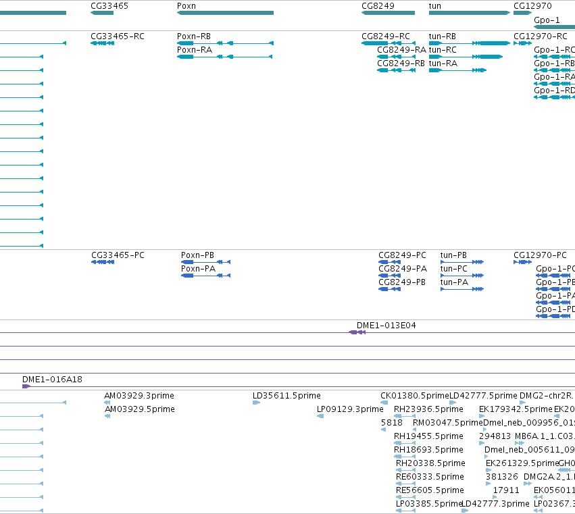Screen dimensions: 575x514
Task: Select the CG33465-RC transcript
Action: [102, 43]
